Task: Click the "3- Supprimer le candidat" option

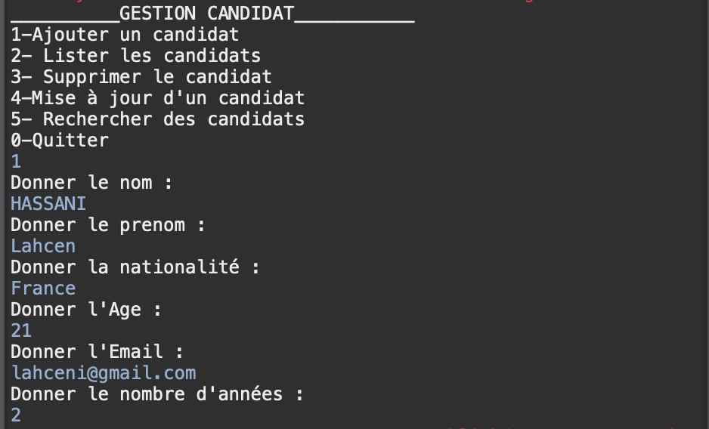Action: (141, 77)
